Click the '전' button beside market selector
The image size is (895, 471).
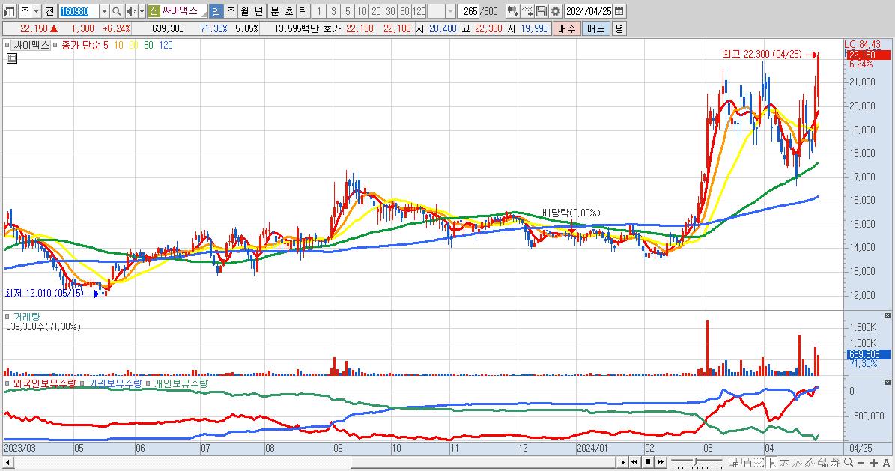[x=49, y=11]
